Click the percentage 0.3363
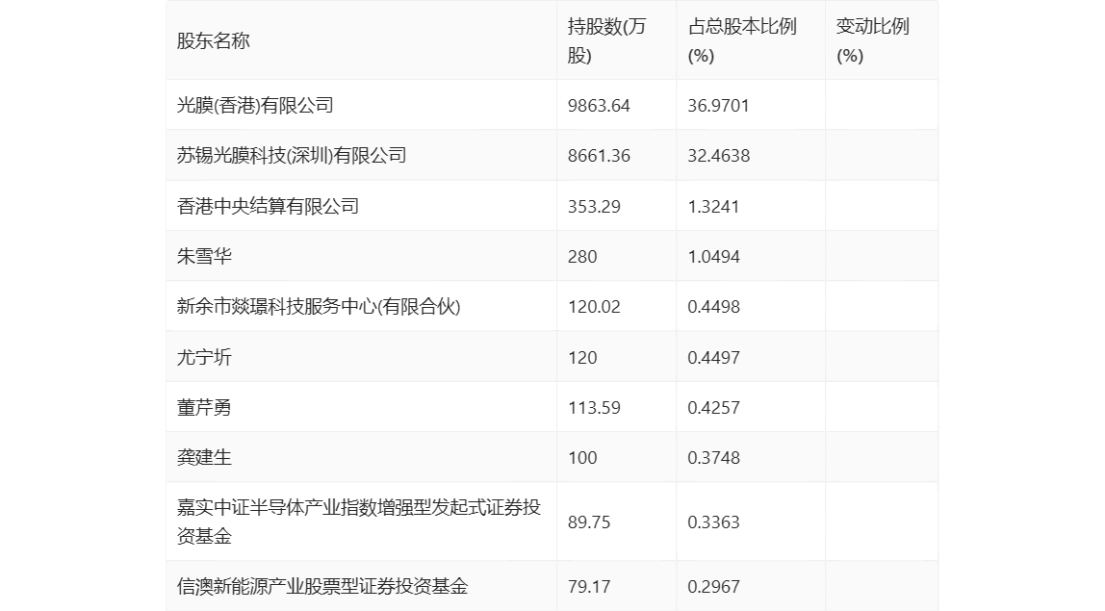This screenshot has height=611, width=1105. [714, 522]
